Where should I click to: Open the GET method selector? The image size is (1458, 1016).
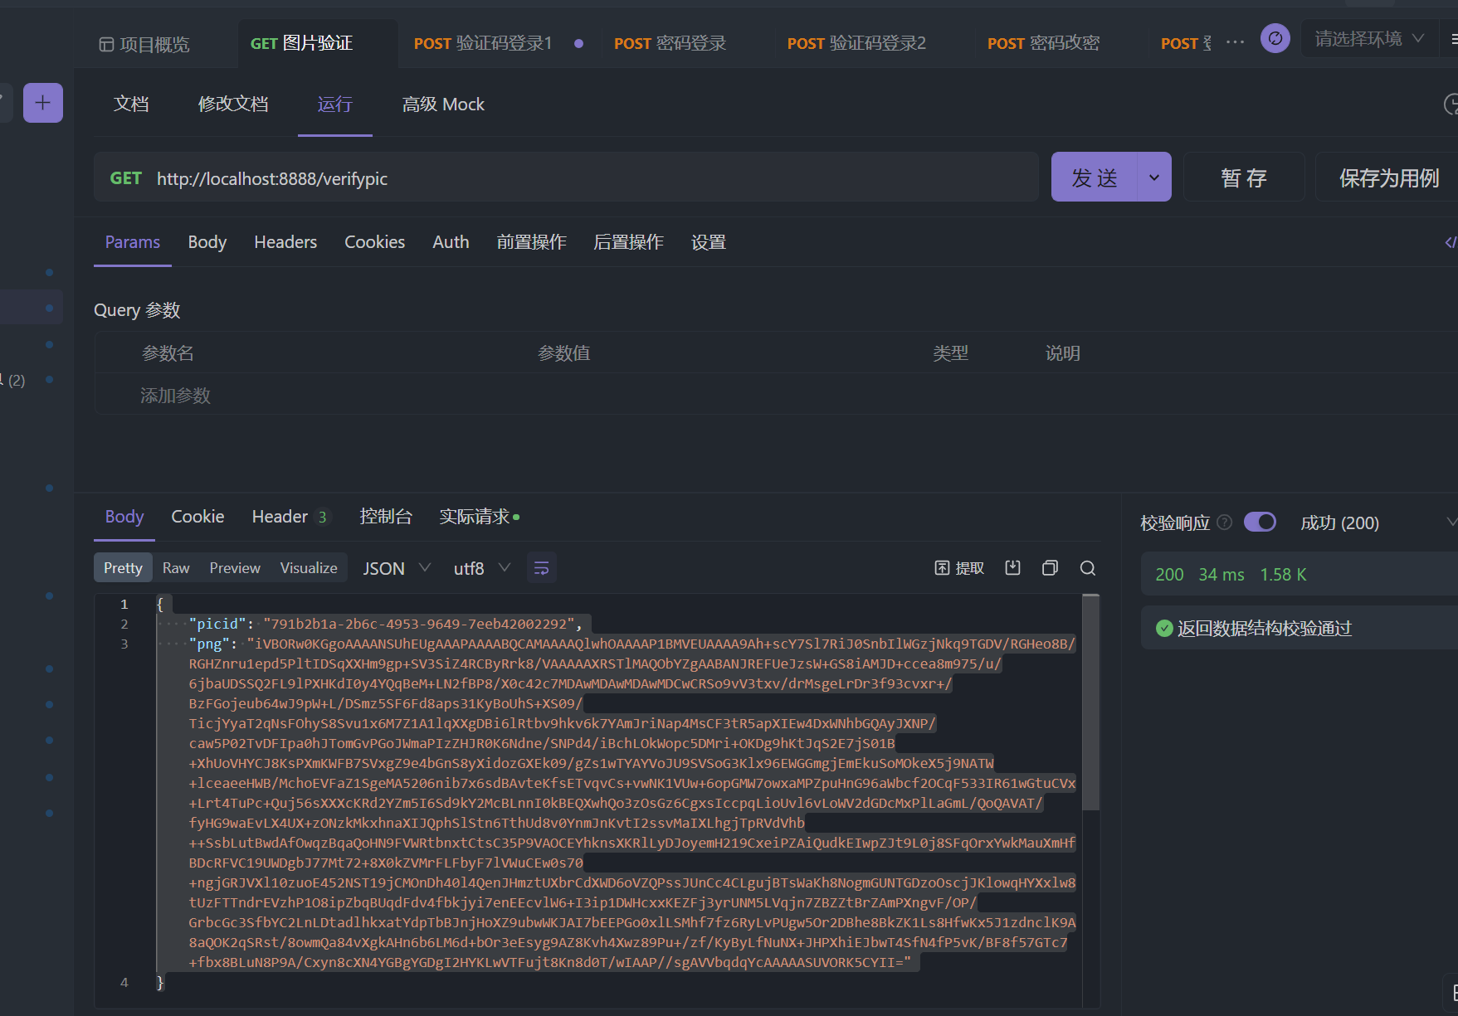tap(126, 178)
